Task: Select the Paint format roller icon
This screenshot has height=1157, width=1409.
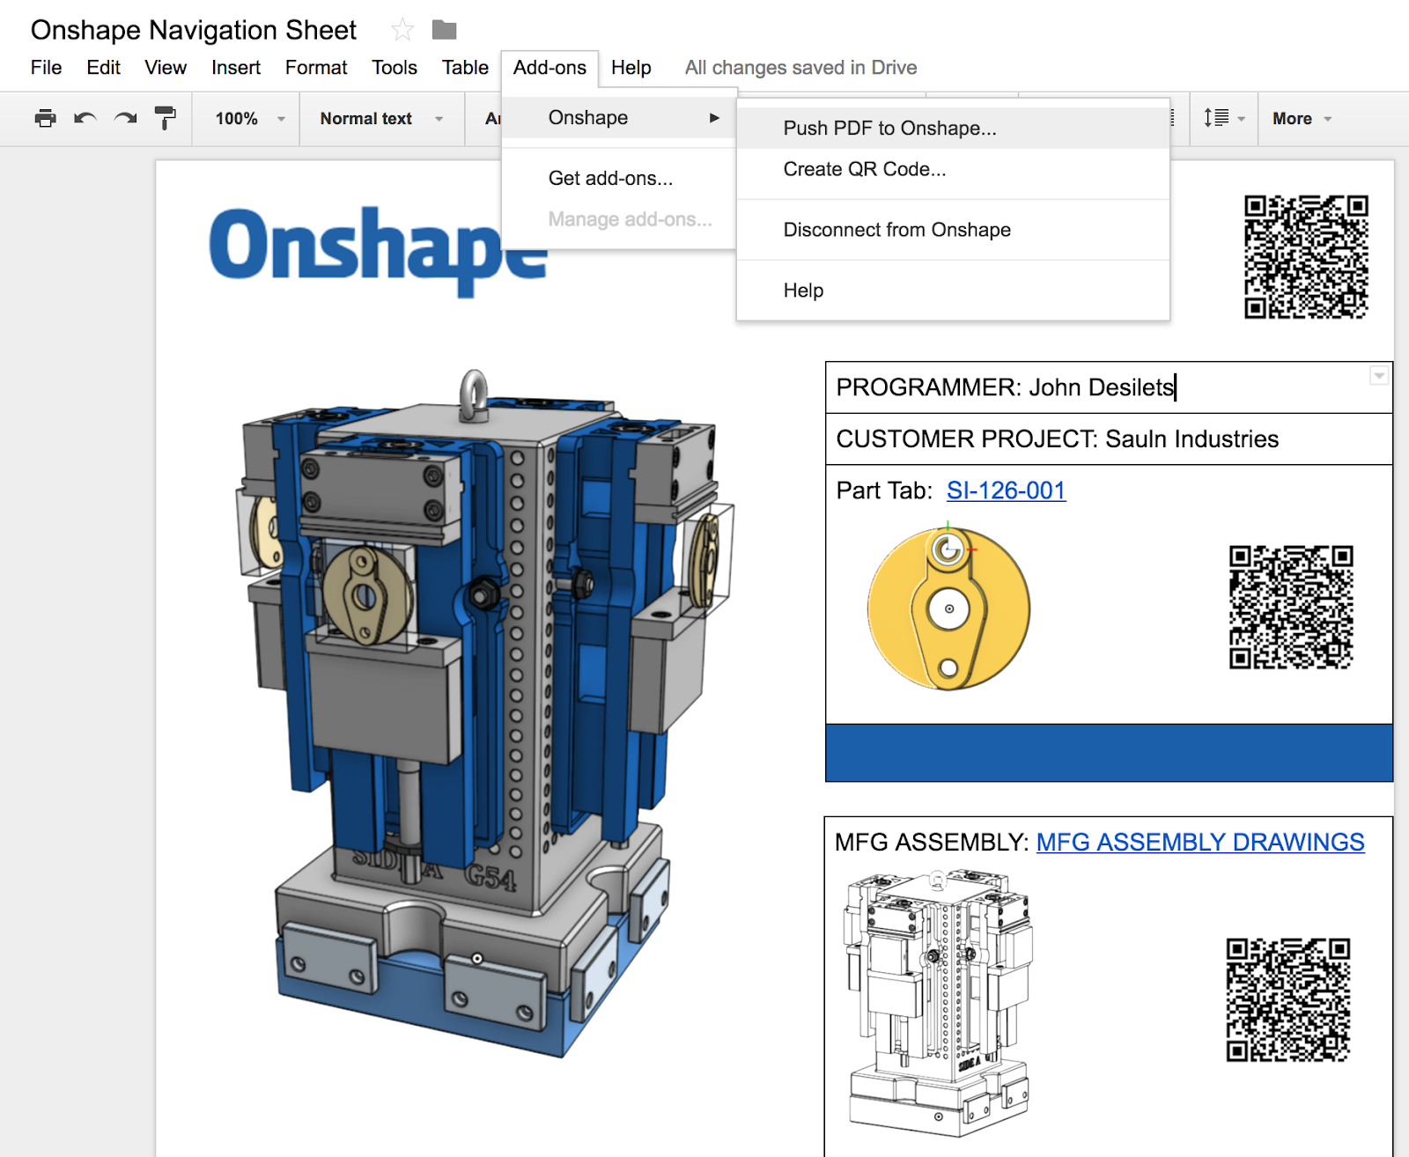Action: point(165,118)
